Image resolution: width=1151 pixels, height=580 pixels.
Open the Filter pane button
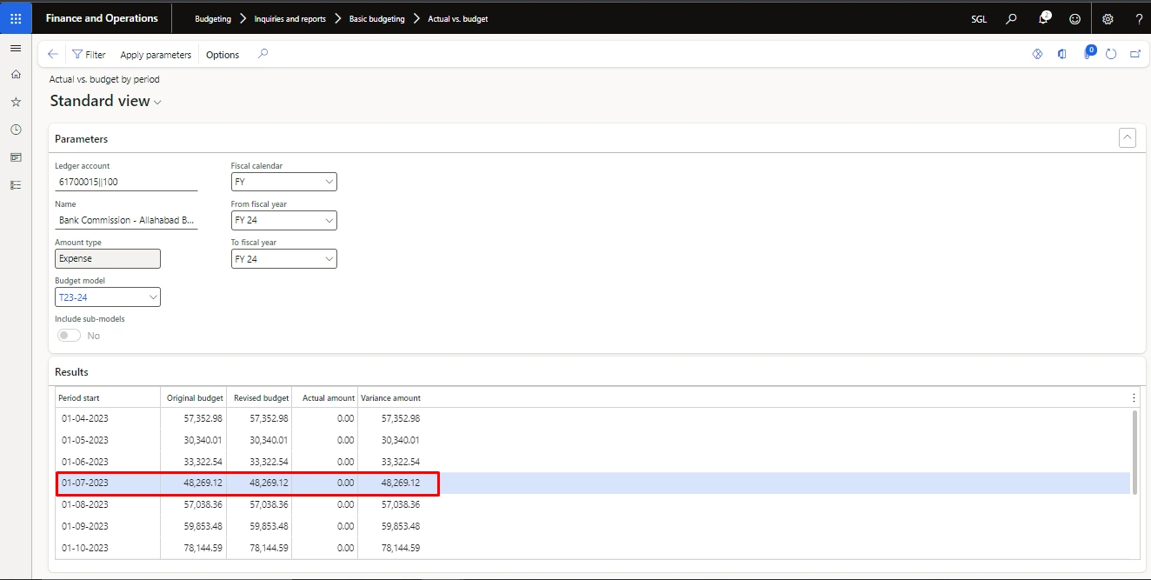tap(89, 54)
